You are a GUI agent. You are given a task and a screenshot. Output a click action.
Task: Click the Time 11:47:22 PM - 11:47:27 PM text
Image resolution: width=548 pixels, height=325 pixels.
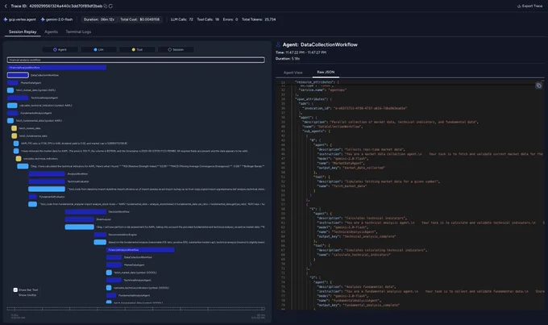[x=301, y=52]
